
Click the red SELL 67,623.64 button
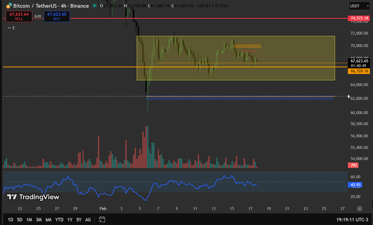click(x=19, y=16)
